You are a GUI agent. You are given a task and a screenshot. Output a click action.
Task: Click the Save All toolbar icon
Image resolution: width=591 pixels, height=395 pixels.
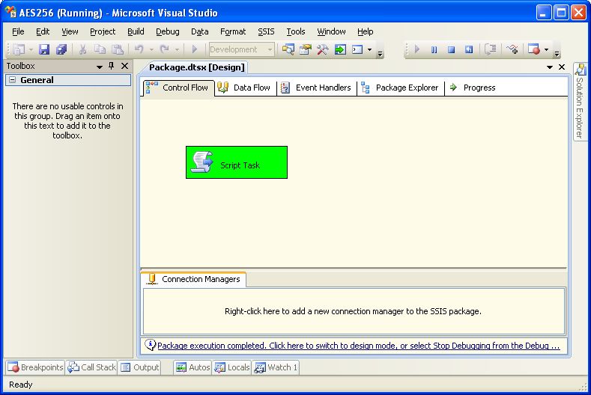tap(61, 49)
